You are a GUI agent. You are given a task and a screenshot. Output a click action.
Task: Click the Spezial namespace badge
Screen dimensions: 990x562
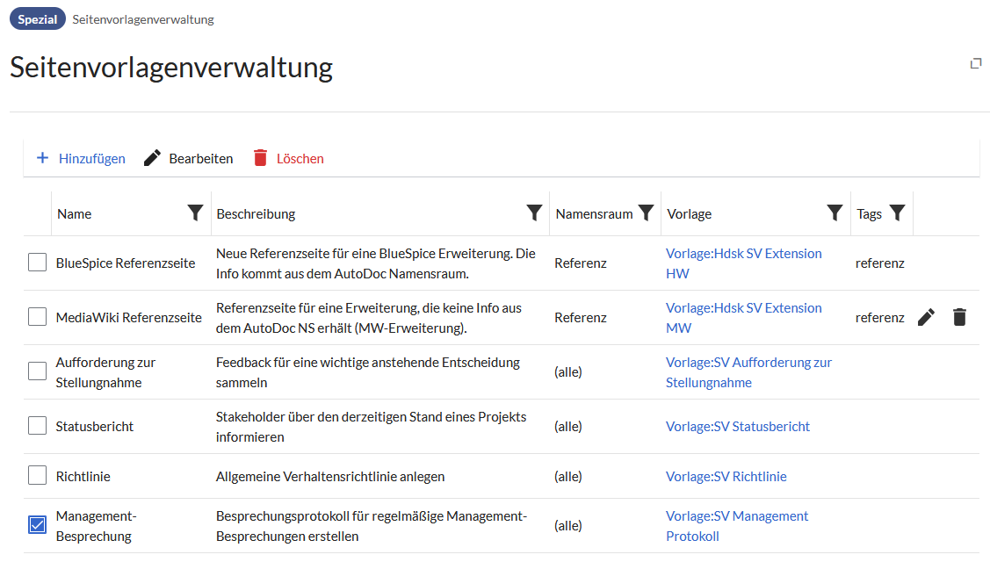pos(38,19)
